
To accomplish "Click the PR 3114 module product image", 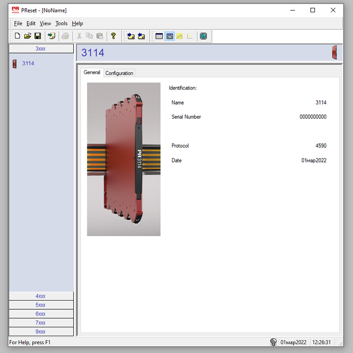I will click(124, 159).
